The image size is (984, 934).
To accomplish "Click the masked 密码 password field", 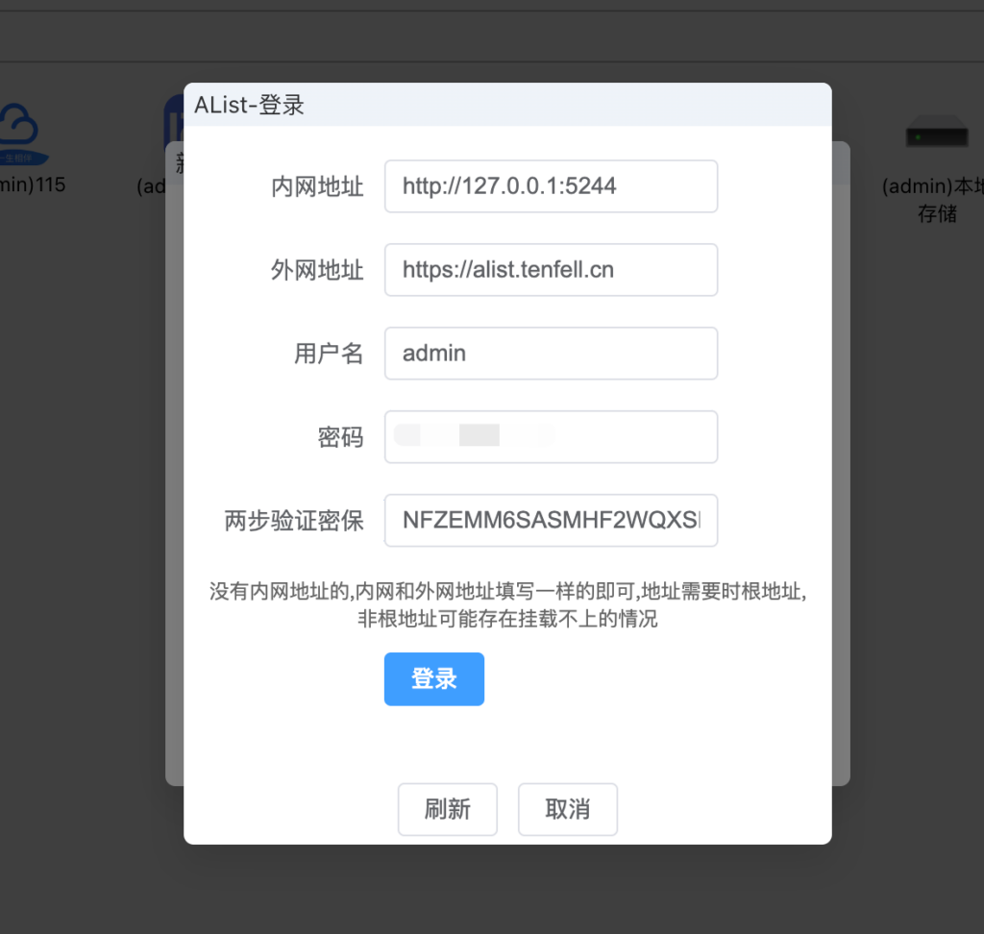I will click(x=551, y=437).
